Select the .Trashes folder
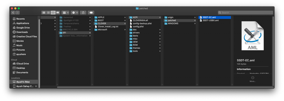Viewport: 284px width, 101px height. coord(75,27)
